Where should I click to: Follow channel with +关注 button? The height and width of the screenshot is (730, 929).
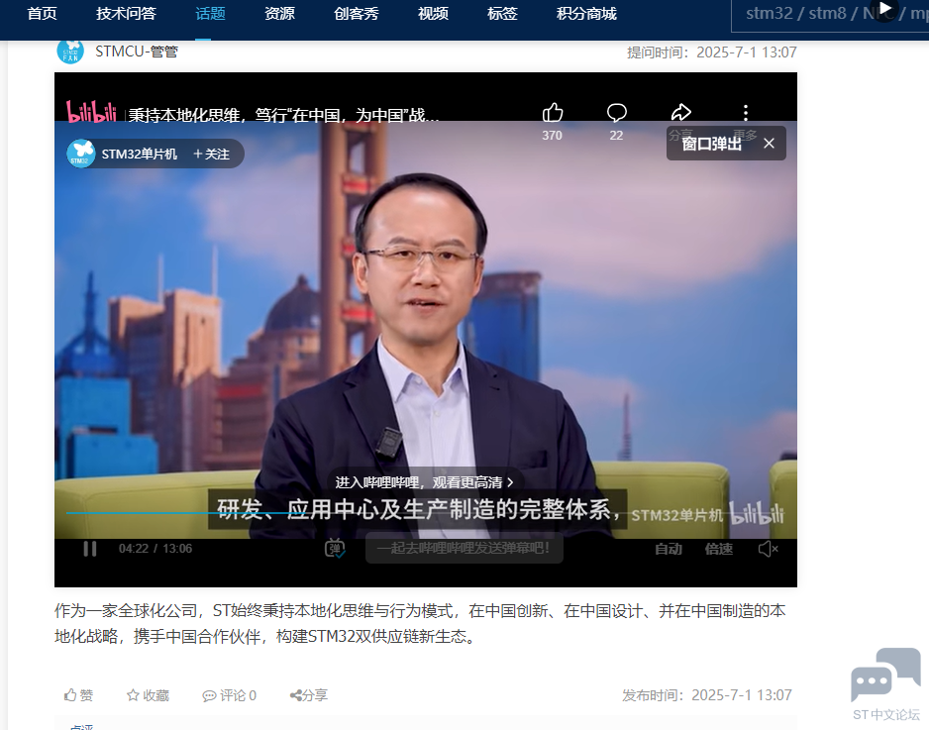click(x=212, y=155)
